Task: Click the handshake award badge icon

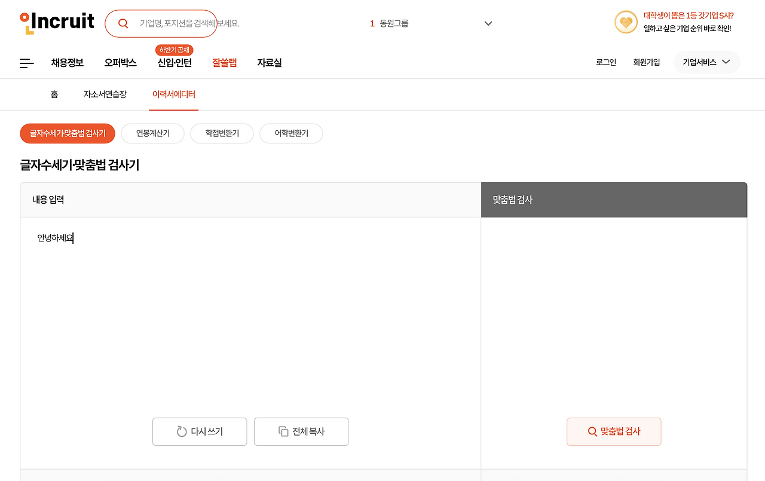Action: [626, 23]
